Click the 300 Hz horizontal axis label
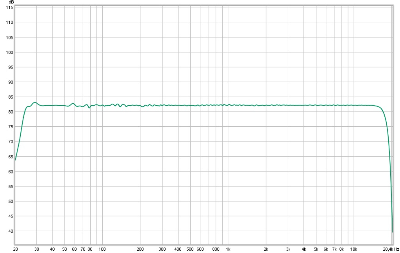This screenshot has width=400, height=253. point(162,249)
